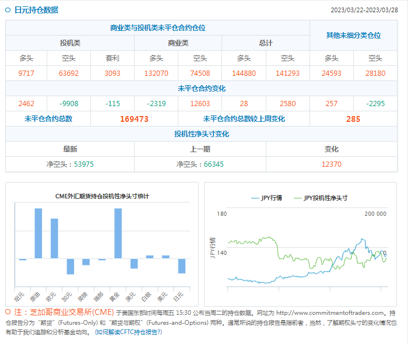Image resolution: width=408 pixels, height=344 pixels.
Task: Click the 未平仓合约变化 section header
Action: point(201,89)
